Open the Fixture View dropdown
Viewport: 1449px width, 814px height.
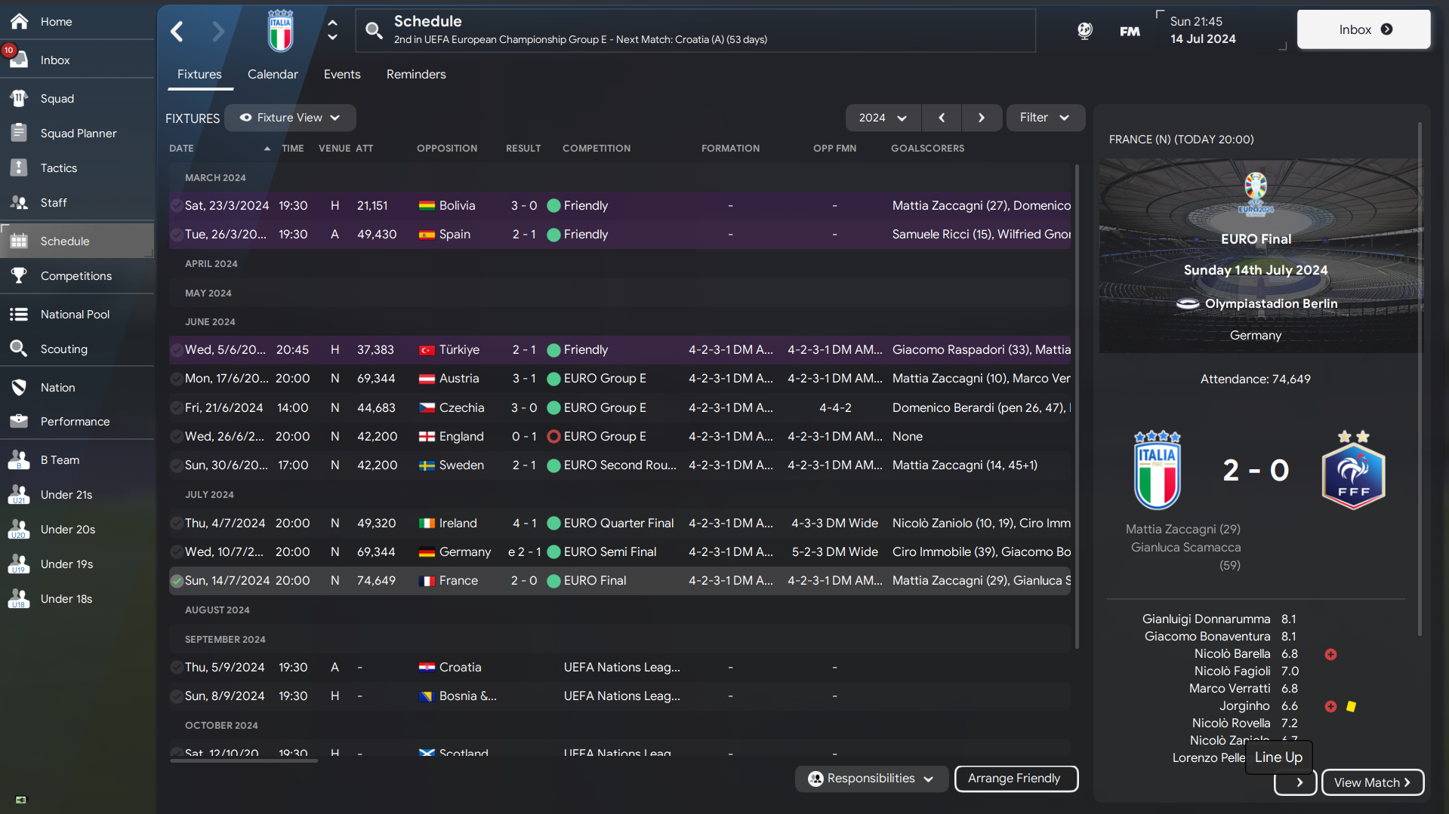(x=290, y=118)
